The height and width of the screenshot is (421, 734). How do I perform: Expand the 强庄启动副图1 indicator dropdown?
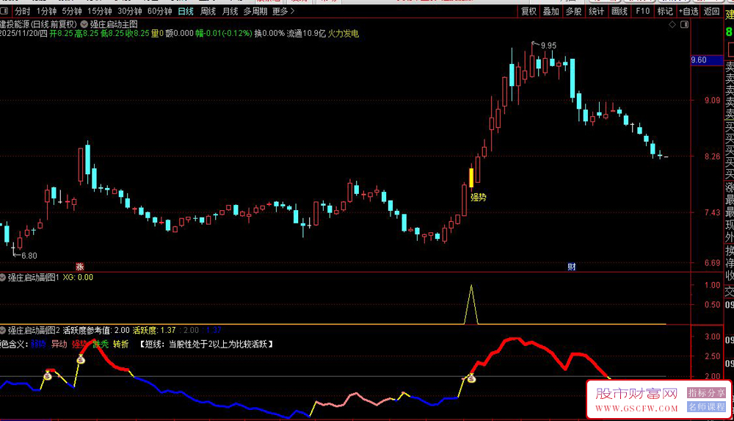[x=3, y=278]
